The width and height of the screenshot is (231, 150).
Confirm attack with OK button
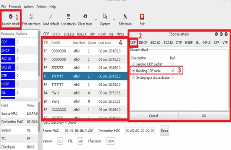tap(204, 116)
